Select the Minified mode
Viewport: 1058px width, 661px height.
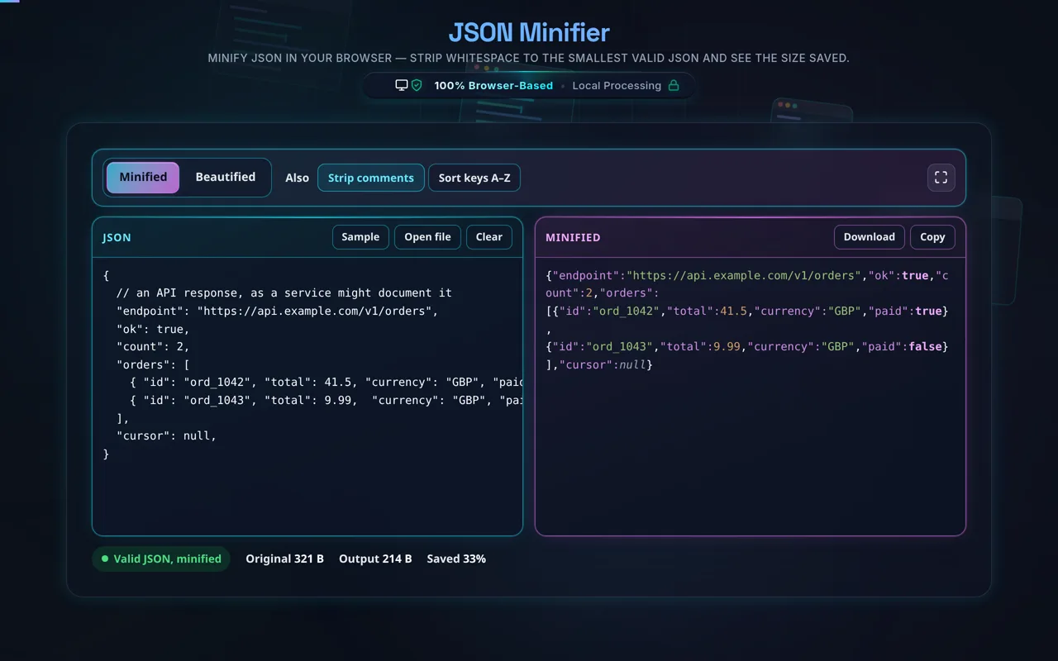click(143, 177)
